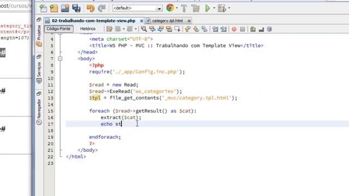Place cursor on 'echo st' line

207,124
